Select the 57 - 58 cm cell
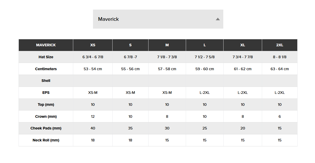 coord(167,69)
